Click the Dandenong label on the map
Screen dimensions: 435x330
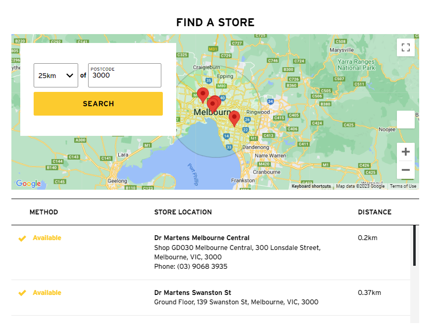(255, 147)
